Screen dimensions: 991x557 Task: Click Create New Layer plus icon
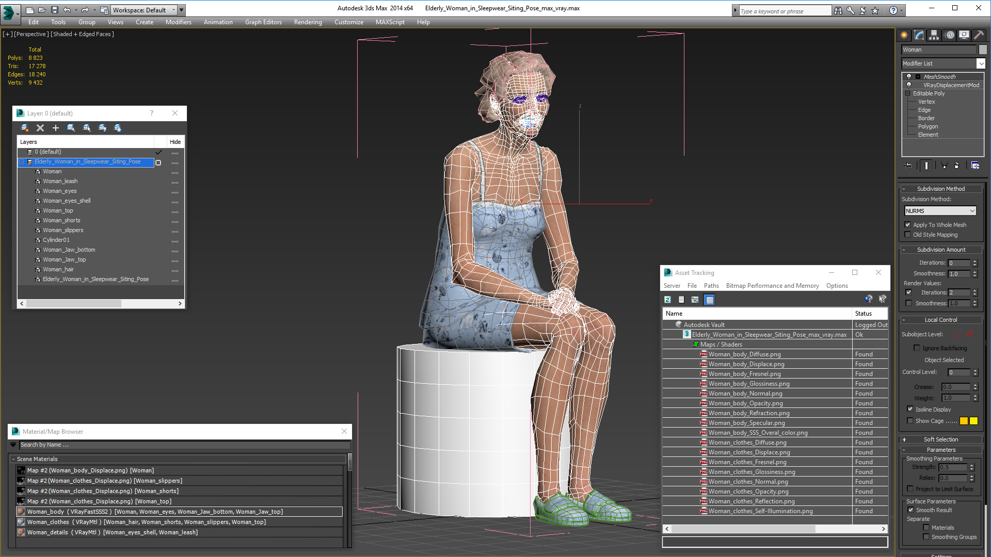[56, 128]
